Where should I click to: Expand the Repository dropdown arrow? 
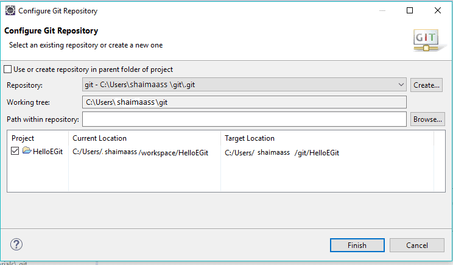click(x=401, y=85)
